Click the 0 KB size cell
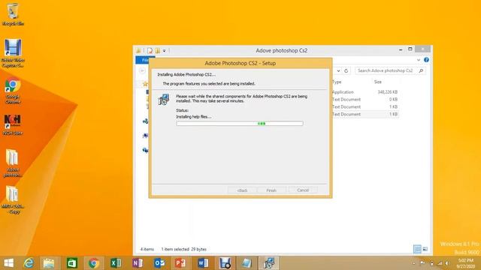Screen dimensions: 481x270 394,100
